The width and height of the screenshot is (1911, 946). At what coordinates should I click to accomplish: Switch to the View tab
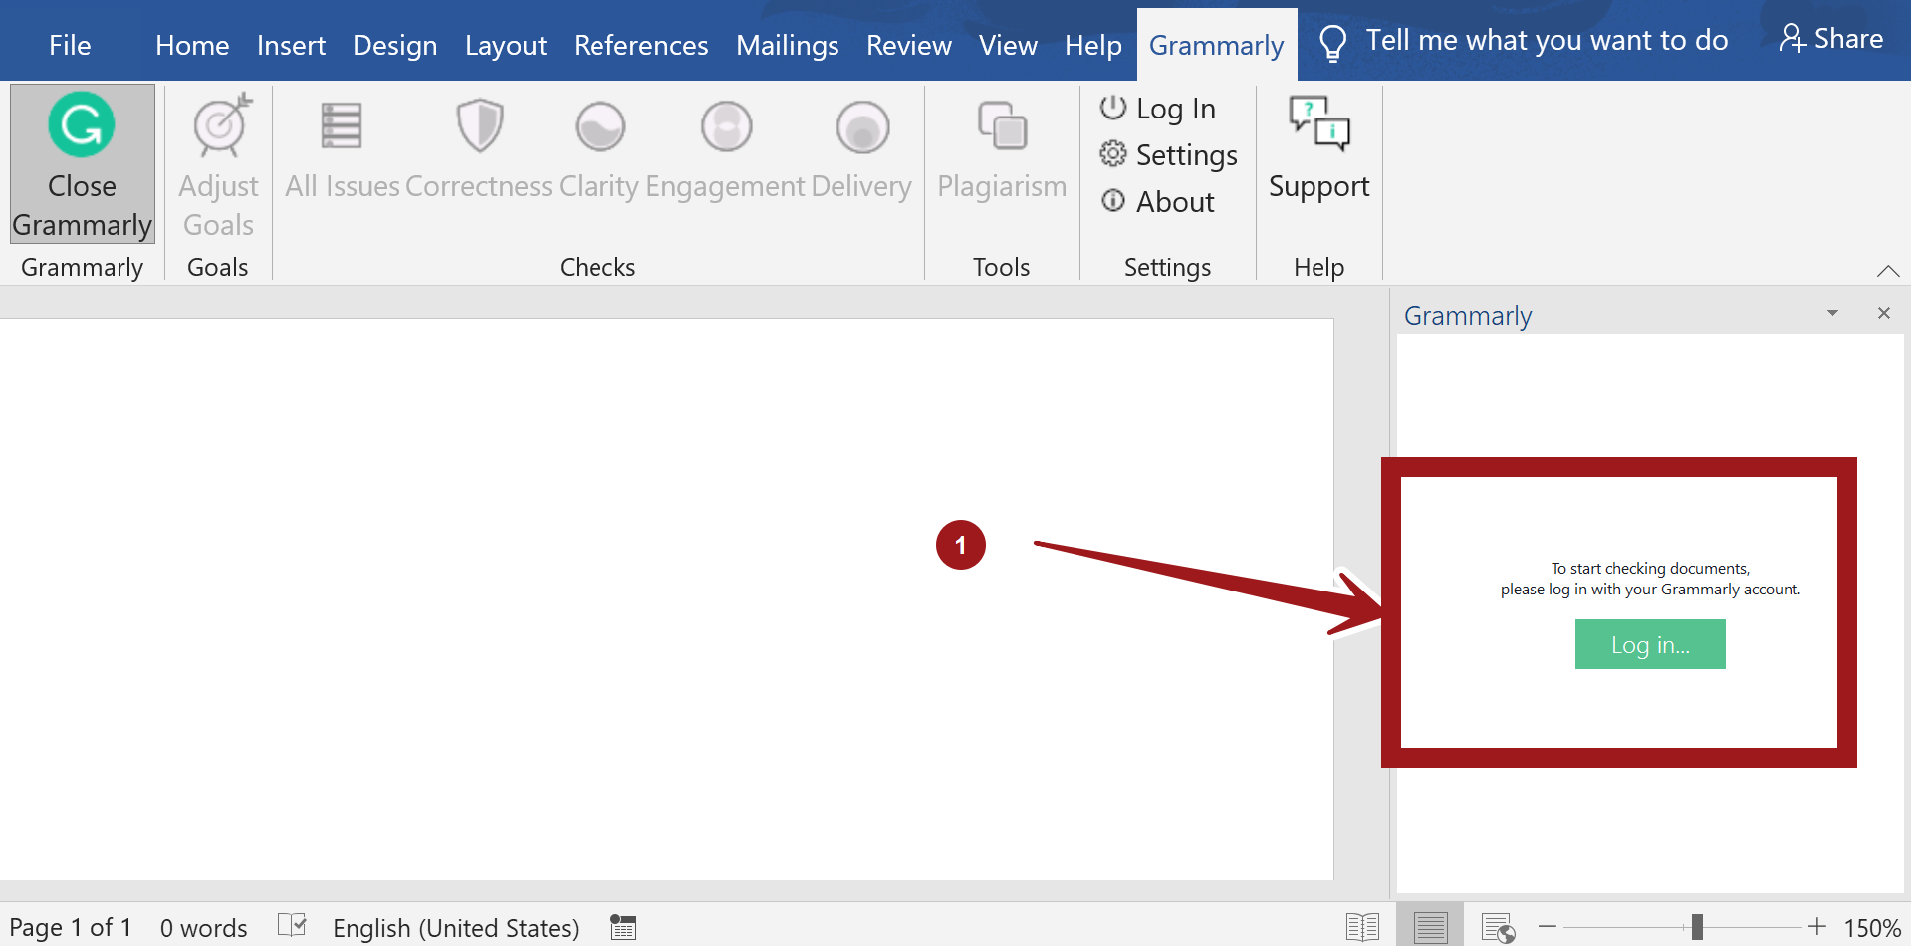pos(1008,46)
